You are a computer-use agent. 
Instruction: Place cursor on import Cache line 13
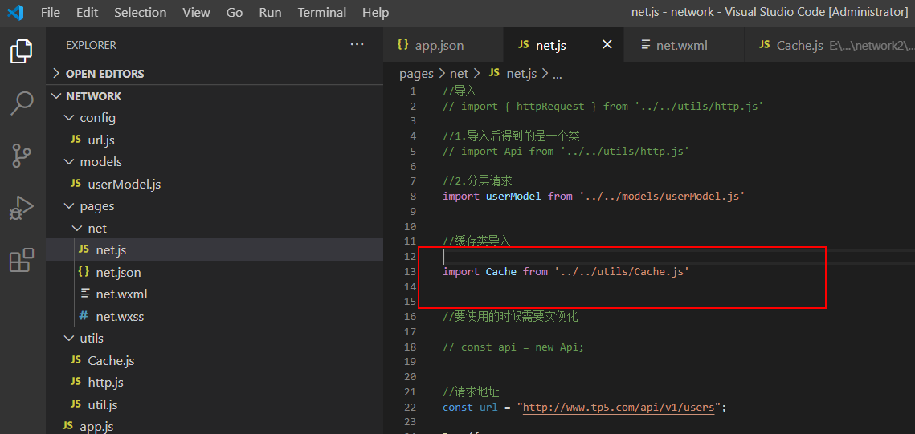566,271
